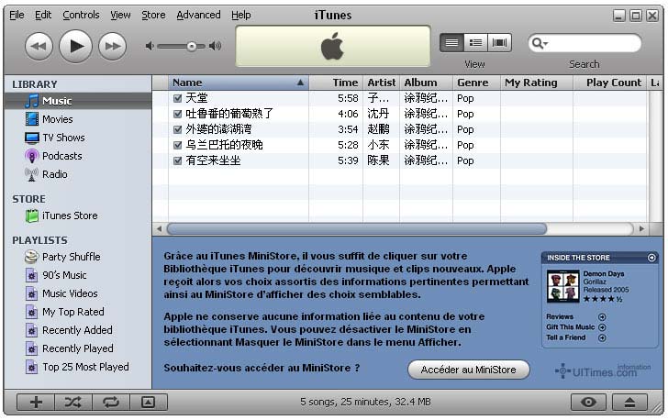
Task: Open the Controls menu
Action: tap(81, 15)
